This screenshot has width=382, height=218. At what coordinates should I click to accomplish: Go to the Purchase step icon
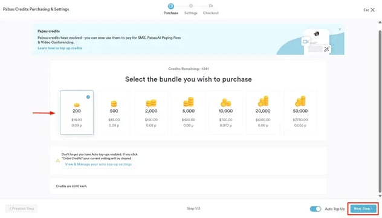click(171, 6)
